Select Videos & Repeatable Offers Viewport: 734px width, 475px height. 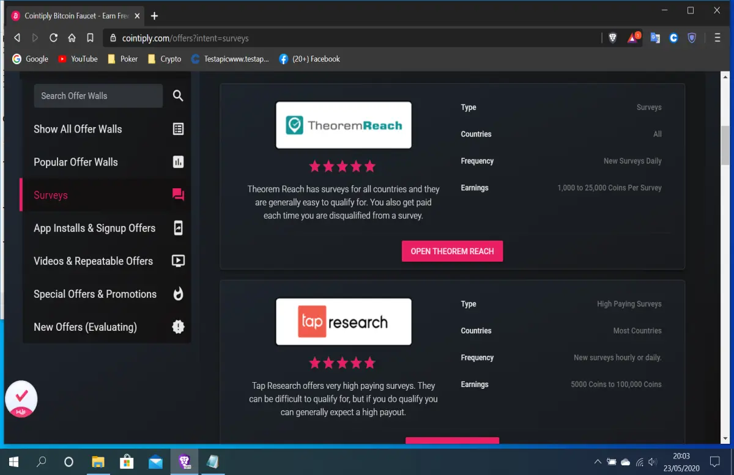tap(107, 261)
